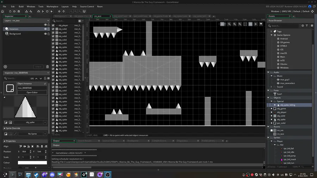
Task: Debug the game with the bug icon
Action: [x=39, y=12]
